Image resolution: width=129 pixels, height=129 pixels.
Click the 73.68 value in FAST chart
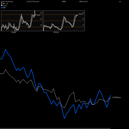(x=38, y=15)
